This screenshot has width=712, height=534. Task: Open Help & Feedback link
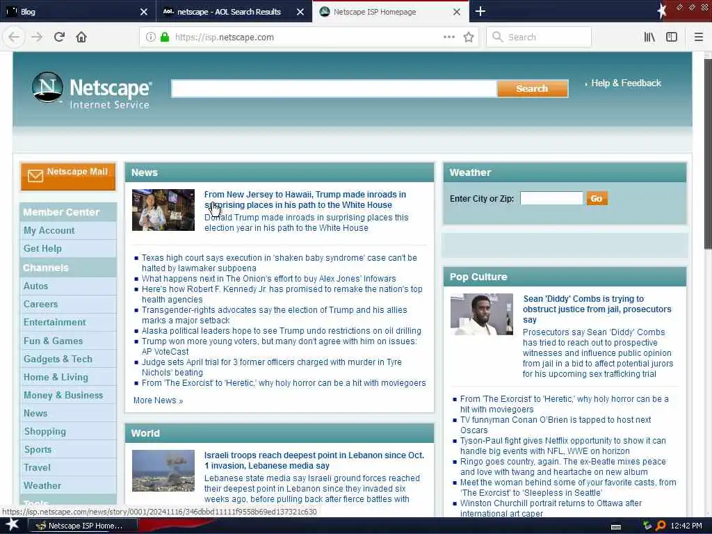(626, 83)
